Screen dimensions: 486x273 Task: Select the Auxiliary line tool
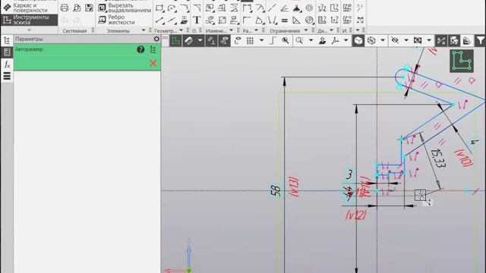tap(172, 20)
